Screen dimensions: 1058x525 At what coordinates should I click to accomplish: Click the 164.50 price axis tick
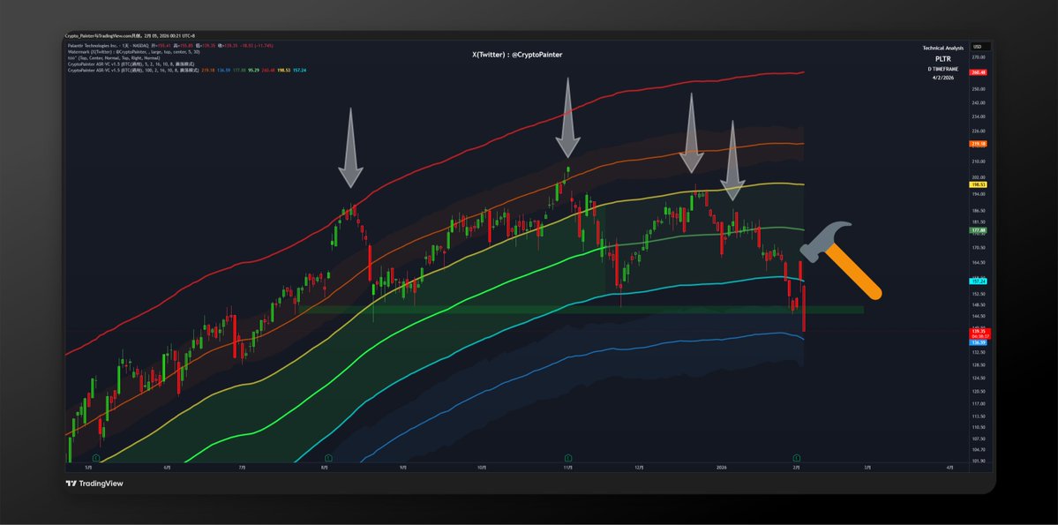[x=979, y=263]
